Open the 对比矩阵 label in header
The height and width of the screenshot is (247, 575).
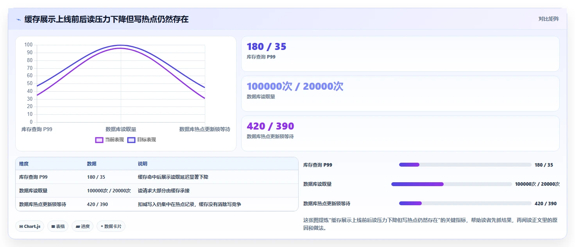click(x=548, y=19)
